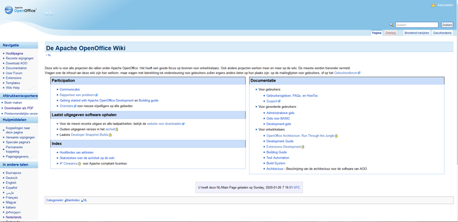The width and height of the screenshot is (458, 222).
Task: Switch language to English
Action: [x=11, y=183]
